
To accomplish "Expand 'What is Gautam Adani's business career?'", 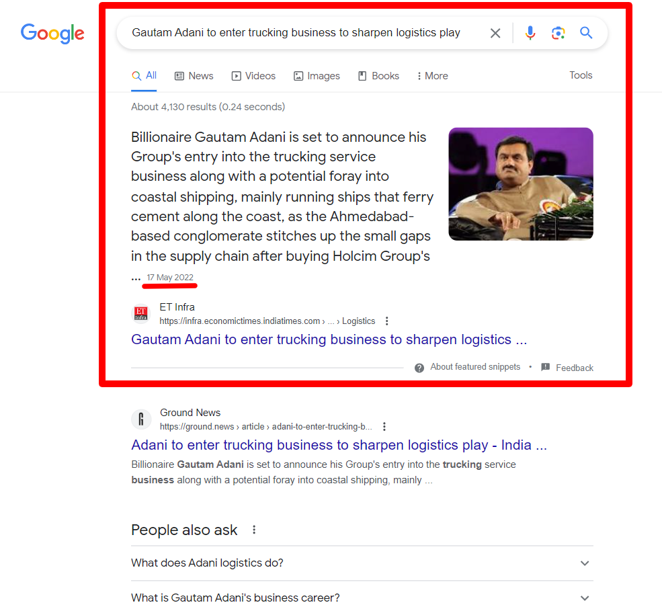I will pos(585,598).
